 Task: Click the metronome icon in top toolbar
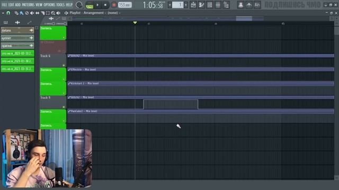coord(240,5)
